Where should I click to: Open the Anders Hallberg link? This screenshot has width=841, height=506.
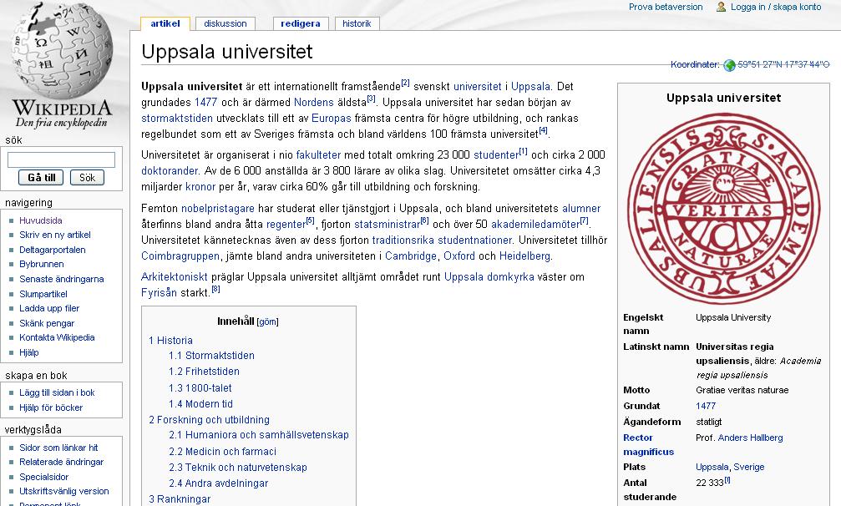point(750,438)
